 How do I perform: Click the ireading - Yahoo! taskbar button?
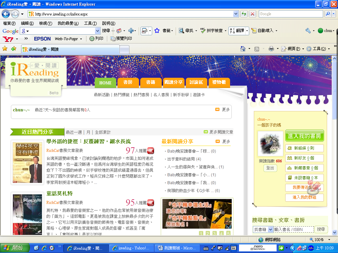coord(132,248)
